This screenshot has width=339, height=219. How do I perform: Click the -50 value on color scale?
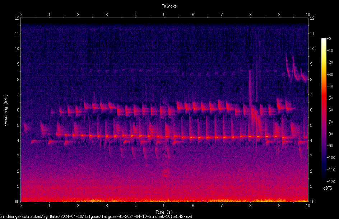pos(330,98)
